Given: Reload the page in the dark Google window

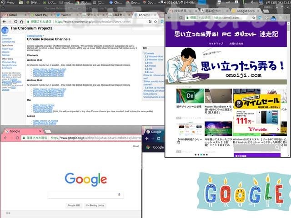Looking at the screenshot, I should [x=159, y=139].
